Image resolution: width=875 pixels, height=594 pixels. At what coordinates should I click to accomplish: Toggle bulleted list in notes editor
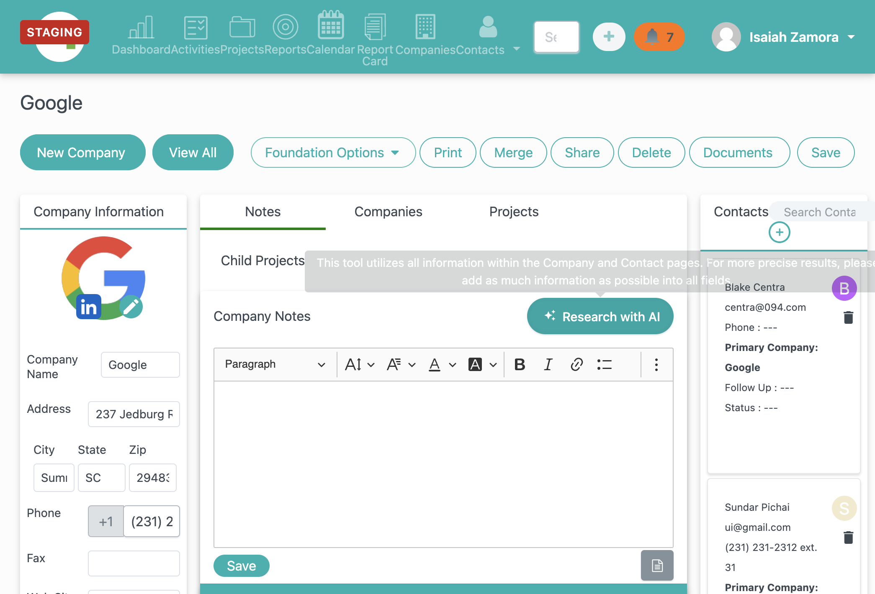point(605,365)
